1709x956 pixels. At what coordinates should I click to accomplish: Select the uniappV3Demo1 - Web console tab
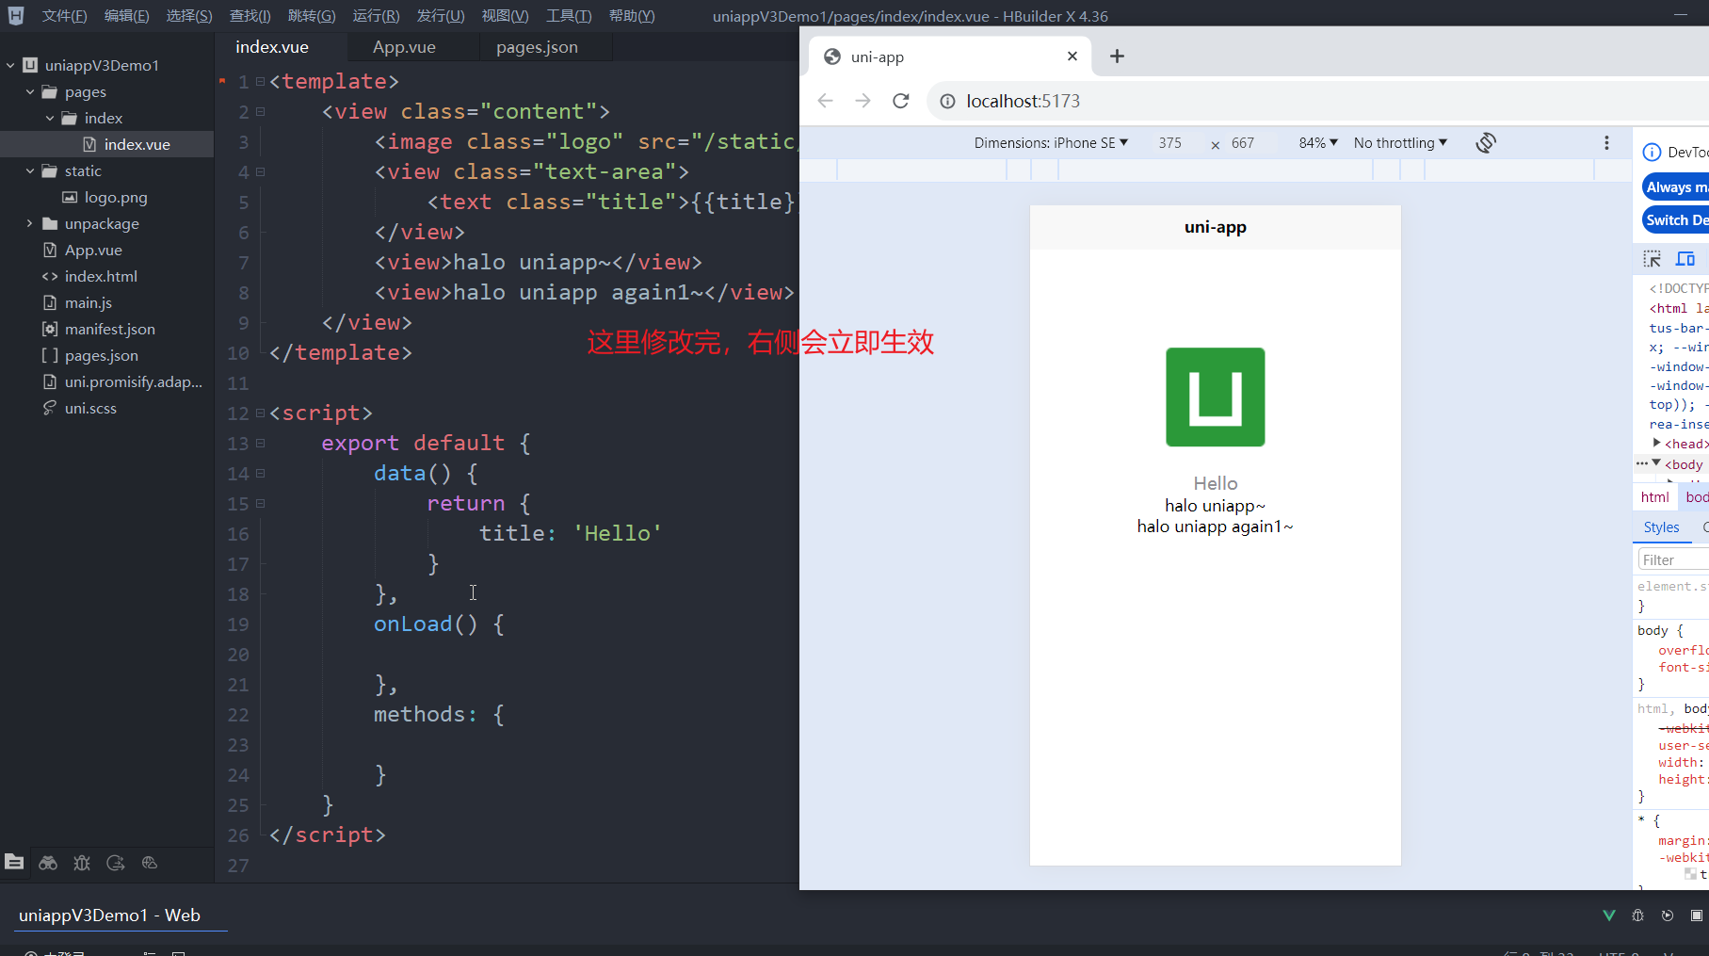coord(109,915)
